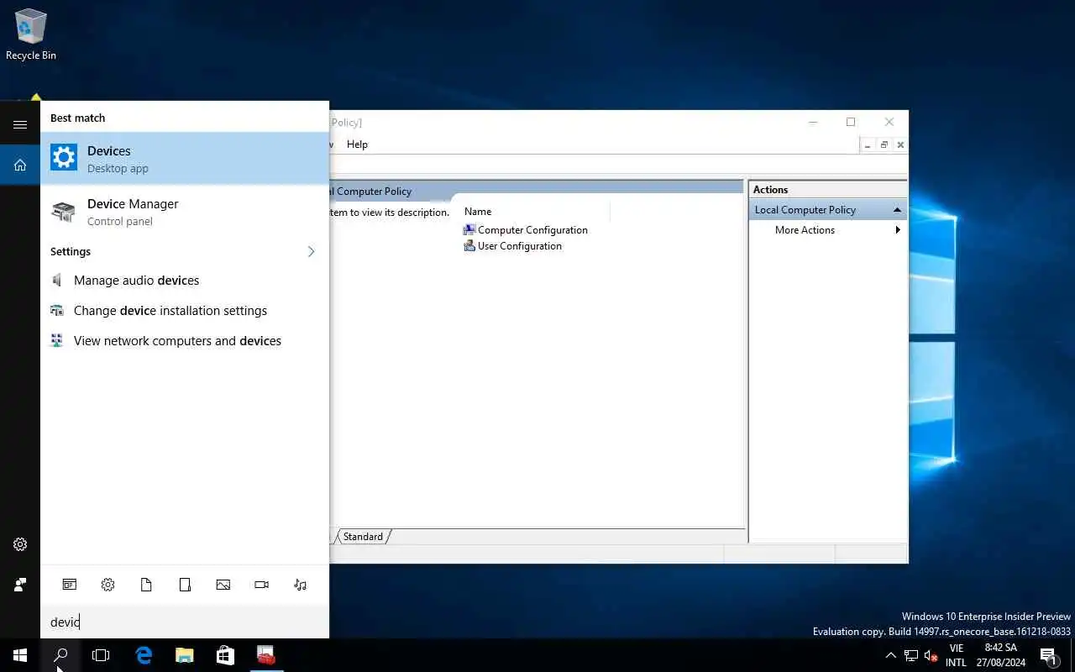This screenshot has width=1075, height=672.
Task: Open View network computers and devices
Action: pos(185,341)
